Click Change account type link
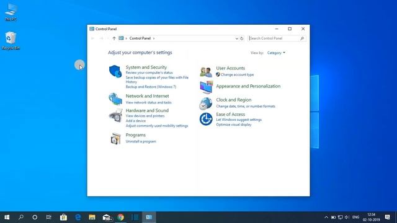 [237, 74]
